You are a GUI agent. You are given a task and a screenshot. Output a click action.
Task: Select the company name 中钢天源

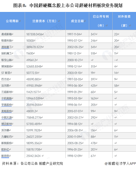point(6,117)
